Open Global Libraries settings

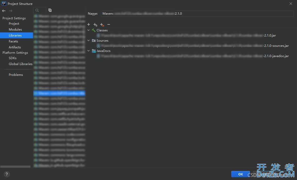click(x=20, y=64)
